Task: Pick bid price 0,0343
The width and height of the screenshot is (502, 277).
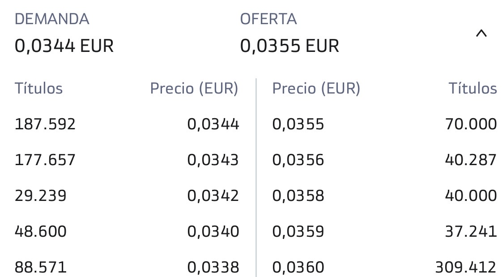Action: click(213, 160)
